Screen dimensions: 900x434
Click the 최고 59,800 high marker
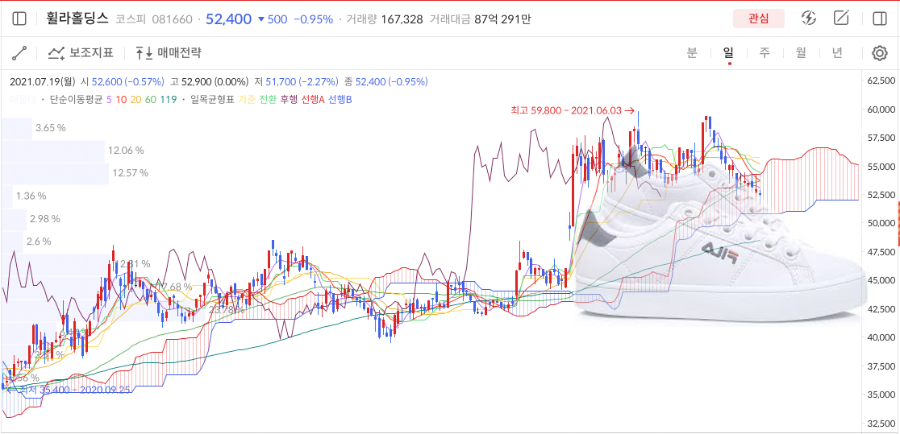573,110
